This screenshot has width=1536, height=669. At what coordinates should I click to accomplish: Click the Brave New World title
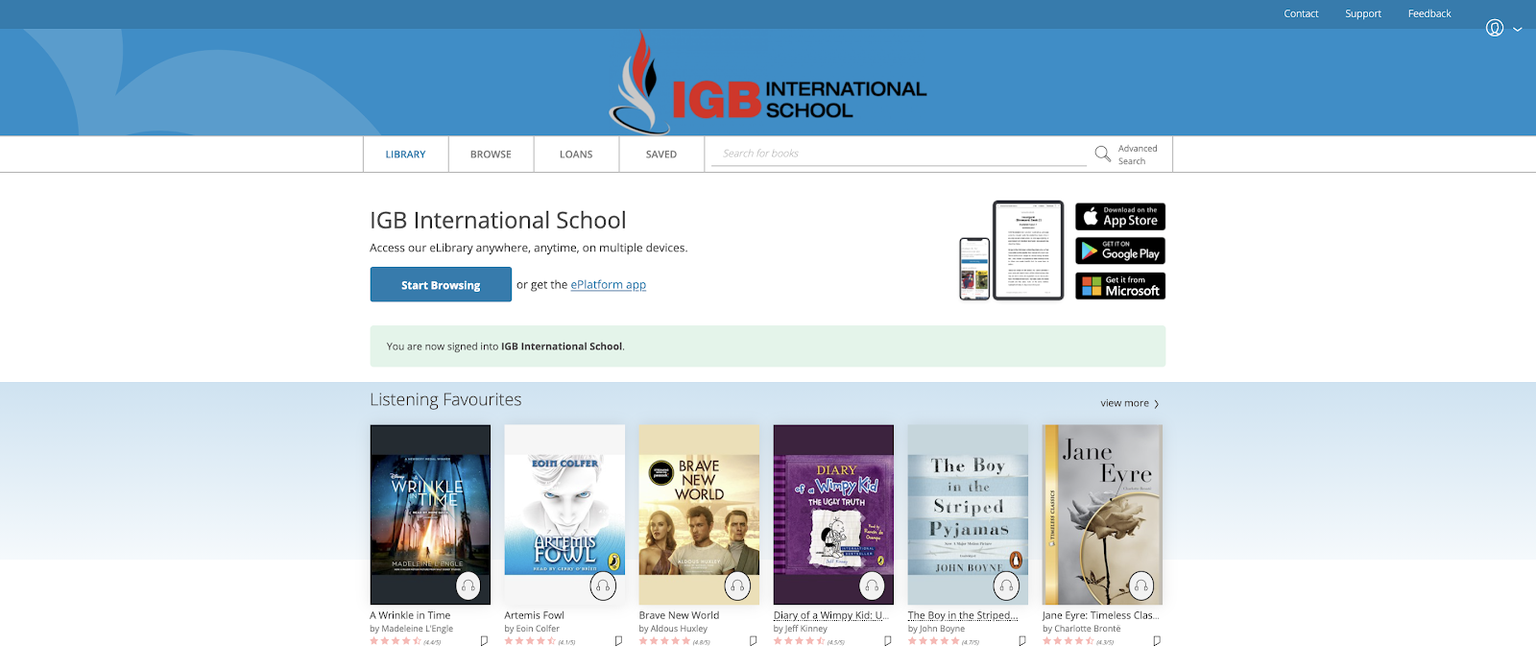click(x=679, y=615)
